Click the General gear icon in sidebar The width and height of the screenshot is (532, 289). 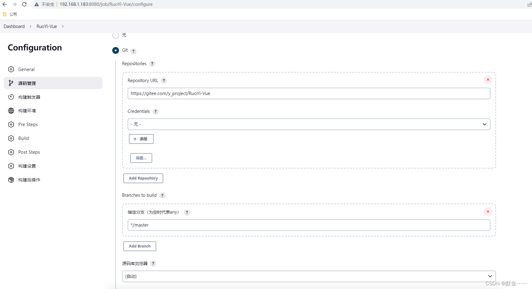11,69
